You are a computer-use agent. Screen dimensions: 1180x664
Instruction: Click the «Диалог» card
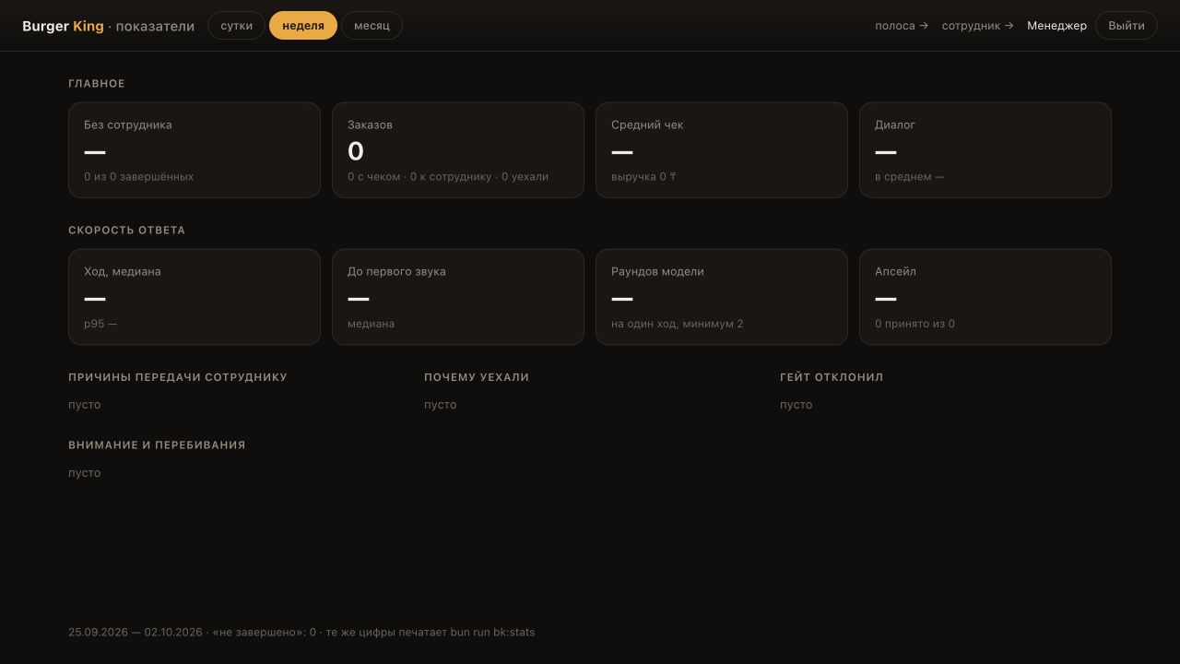pos(985,150)
